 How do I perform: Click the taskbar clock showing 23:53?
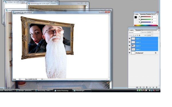(157, 90)
